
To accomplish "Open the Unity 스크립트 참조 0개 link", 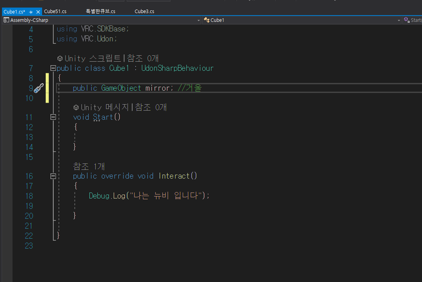I will [143, 58].
